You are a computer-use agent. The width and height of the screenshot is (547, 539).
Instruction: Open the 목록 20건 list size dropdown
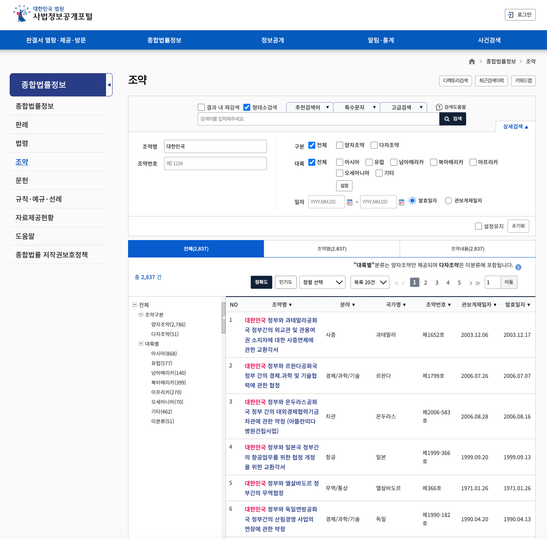coord(370,282)
